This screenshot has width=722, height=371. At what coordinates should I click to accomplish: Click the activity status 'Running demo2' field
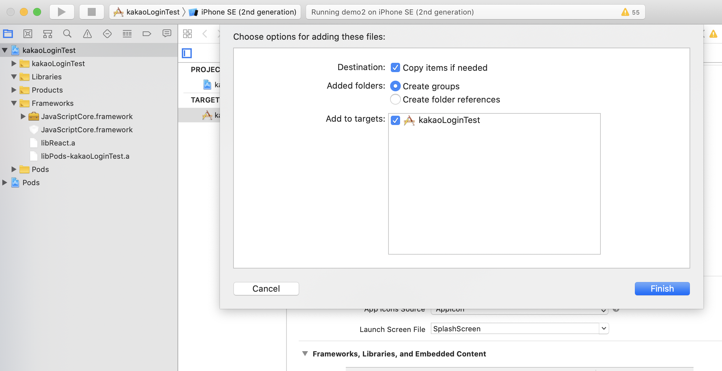475,12
